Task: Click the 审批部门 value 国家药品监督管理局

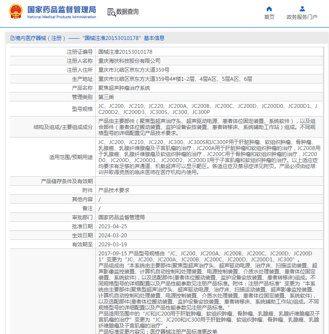Action: [121, 217]
